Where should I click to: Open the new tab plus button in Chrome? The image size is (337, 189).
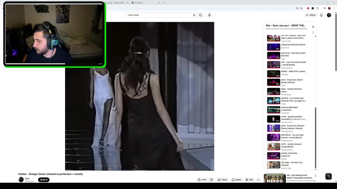pyautogui.click(x=164, y=3)
